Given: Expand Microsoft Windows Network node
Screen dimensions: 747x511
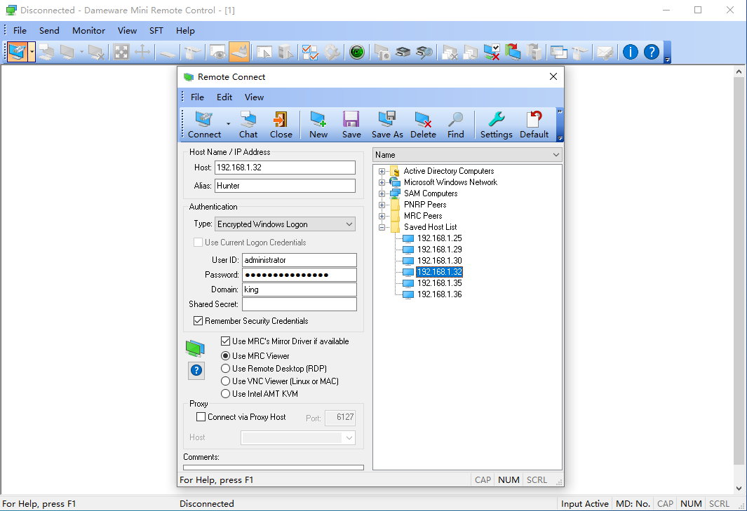Looking at the screenshot, I should coord(382,182).
